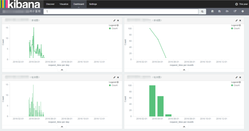Toggle Legend on bottom-left bar chart
This screenshot has height=131, width=249.
coord(114,82)
